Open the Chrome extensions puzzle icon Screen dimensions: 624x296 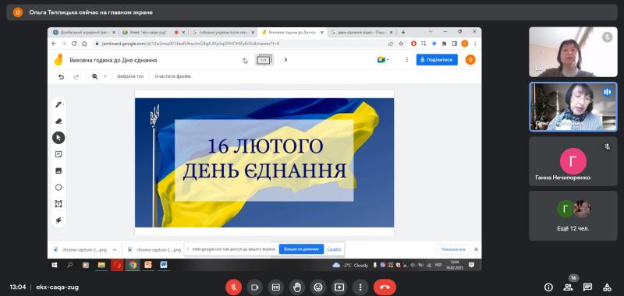[x=445, y=44]
